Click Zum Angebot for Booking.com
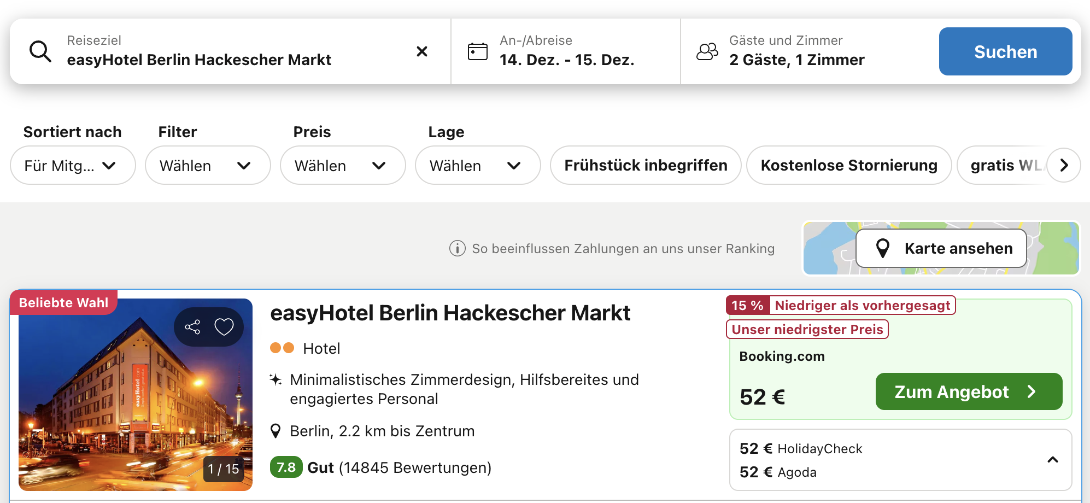 pos(969,391)
